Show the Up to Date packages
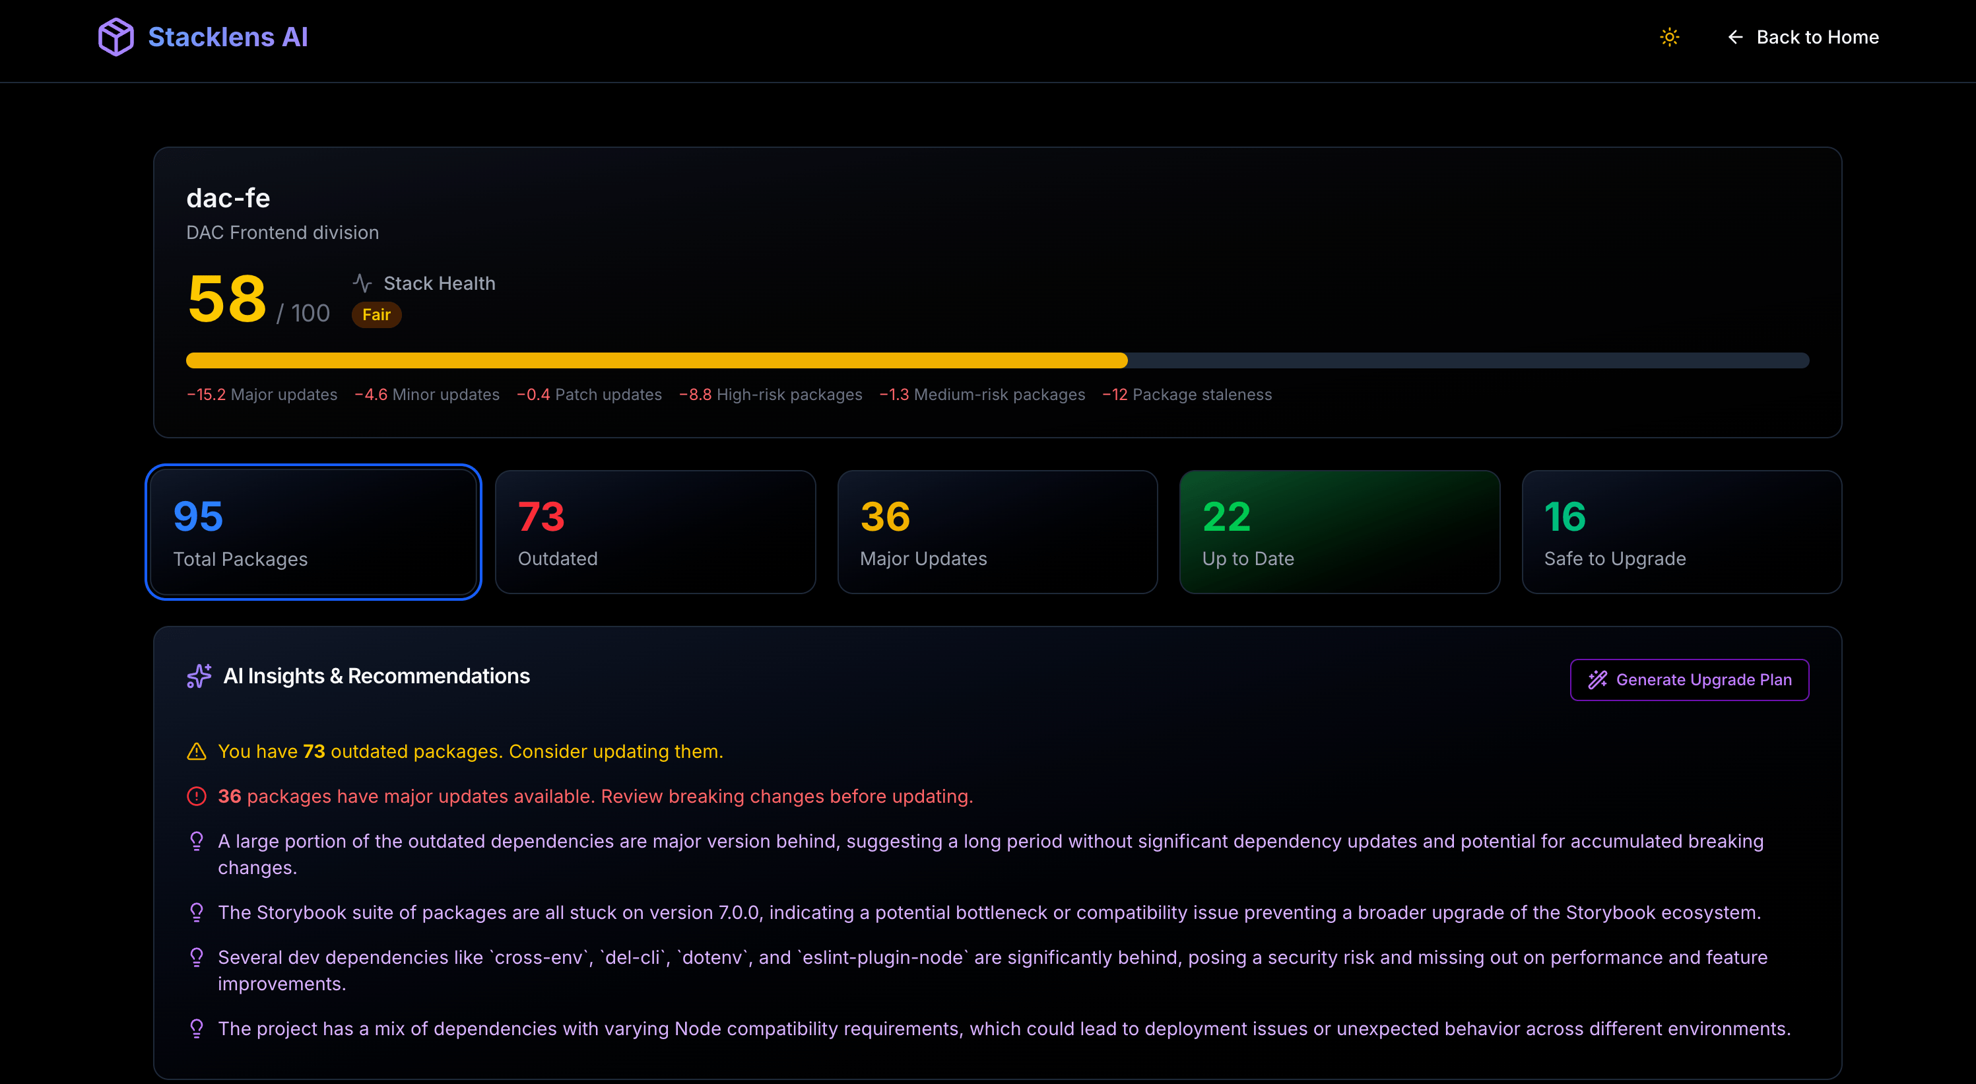This screenshot has height=1084, width=1976. click(x=1339, y=532)
